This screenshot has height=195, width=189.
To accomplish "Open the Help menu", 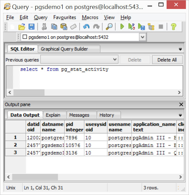I will 126,17.
